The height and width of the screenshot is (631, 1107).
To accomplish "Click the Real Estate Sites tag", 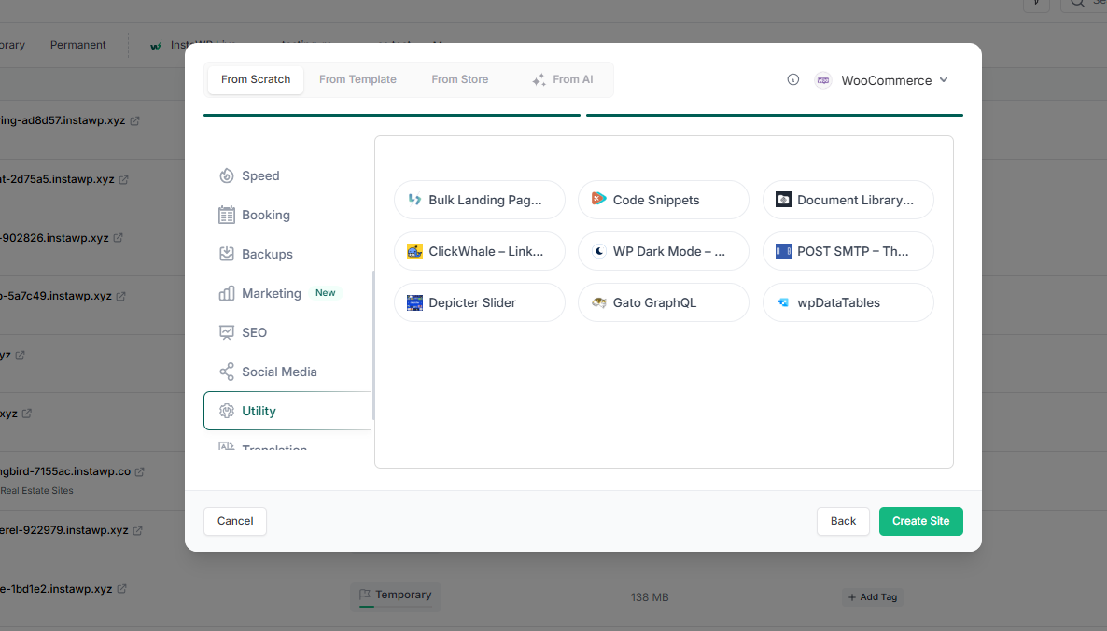I will 36,491.
